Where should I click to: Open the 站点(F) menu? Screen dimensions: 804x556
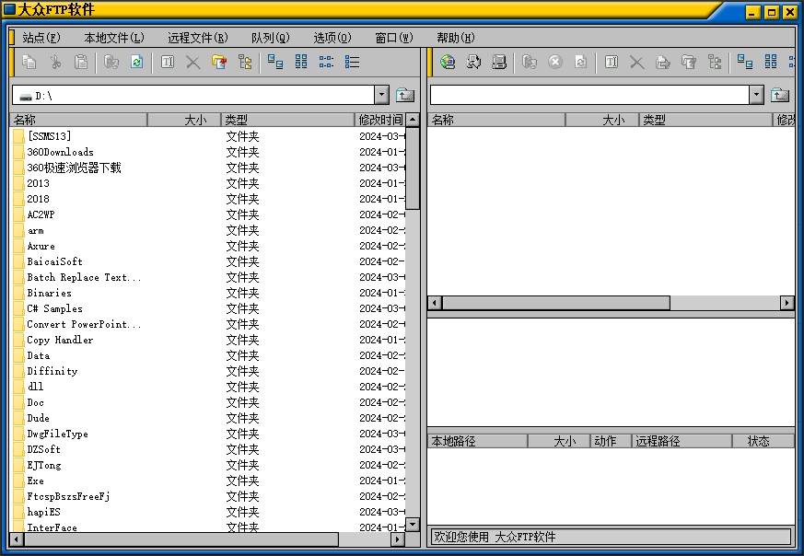click(x=41, y=38)
